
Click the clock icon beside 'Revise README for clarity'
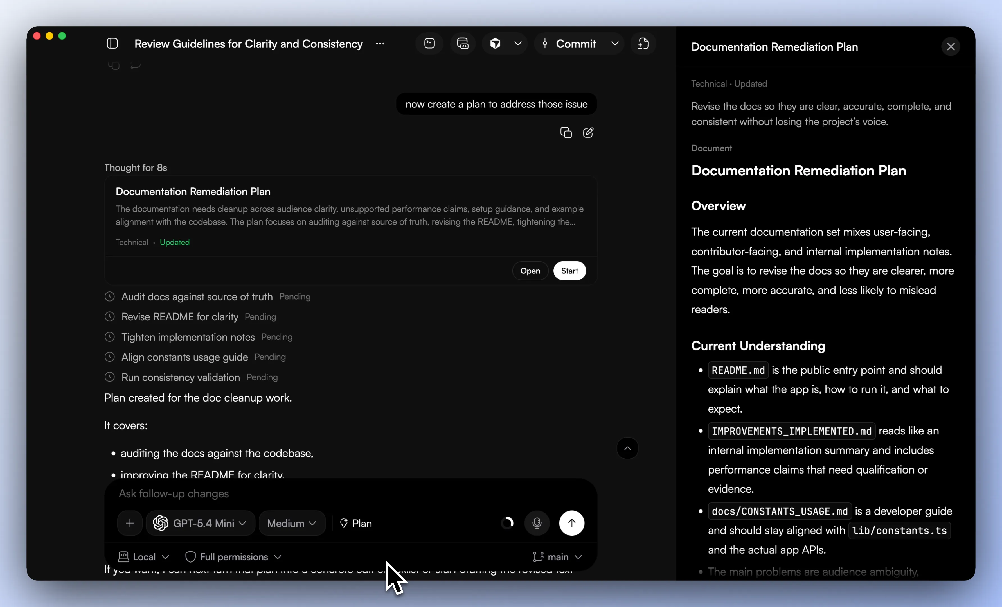coord(109,316)
